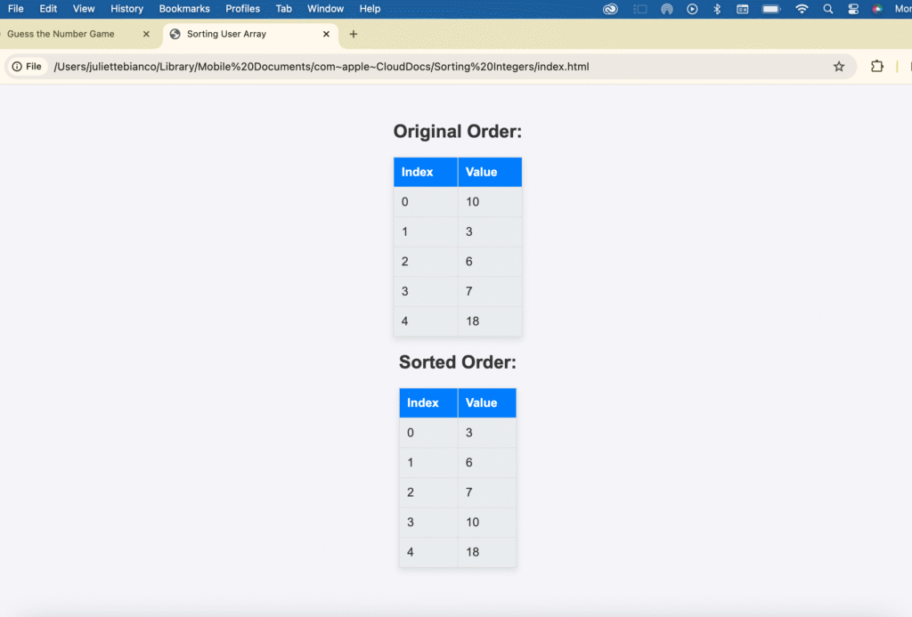Open Creative Cloud menu bar icon

610,9
